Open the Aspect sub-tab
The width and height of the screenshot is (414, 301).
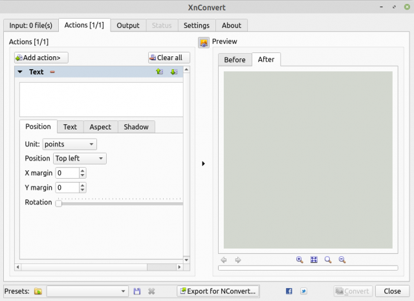point(100,127)
